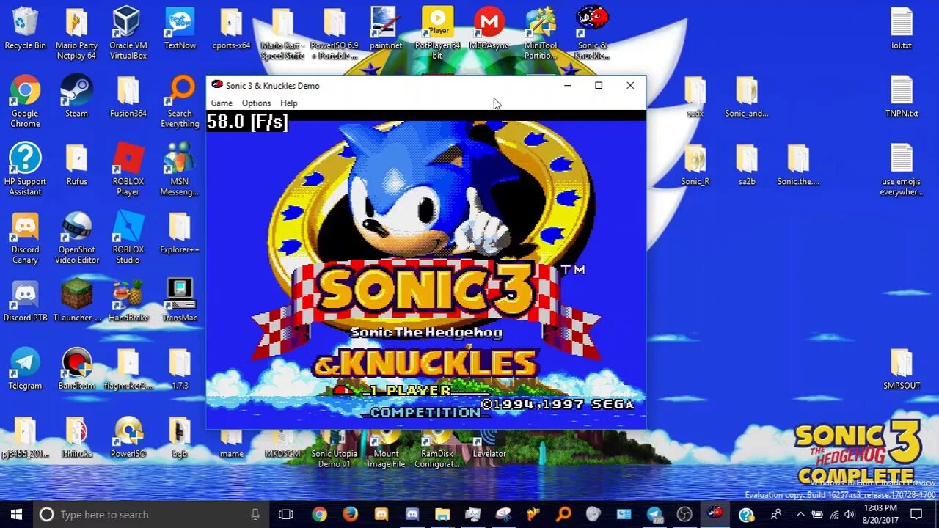The image size is (939, 528).
Task: Open 'use emojis everywhere' text file
Action: coord(902,170)
